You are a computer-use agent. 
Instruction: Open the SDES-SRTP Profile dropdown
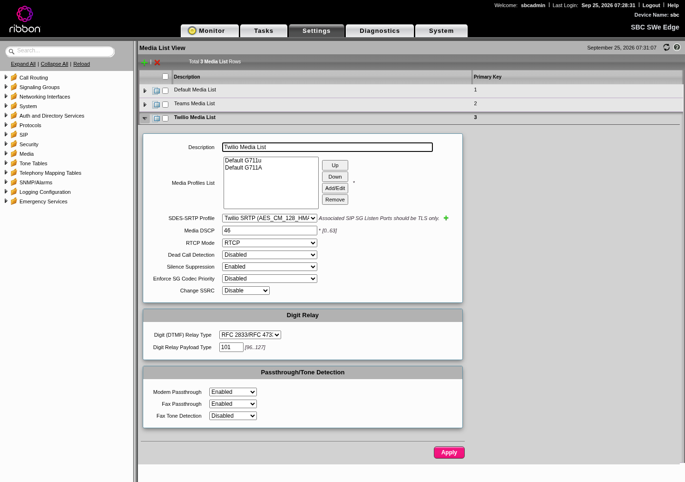pyautogui.click(x=270, y=218)
